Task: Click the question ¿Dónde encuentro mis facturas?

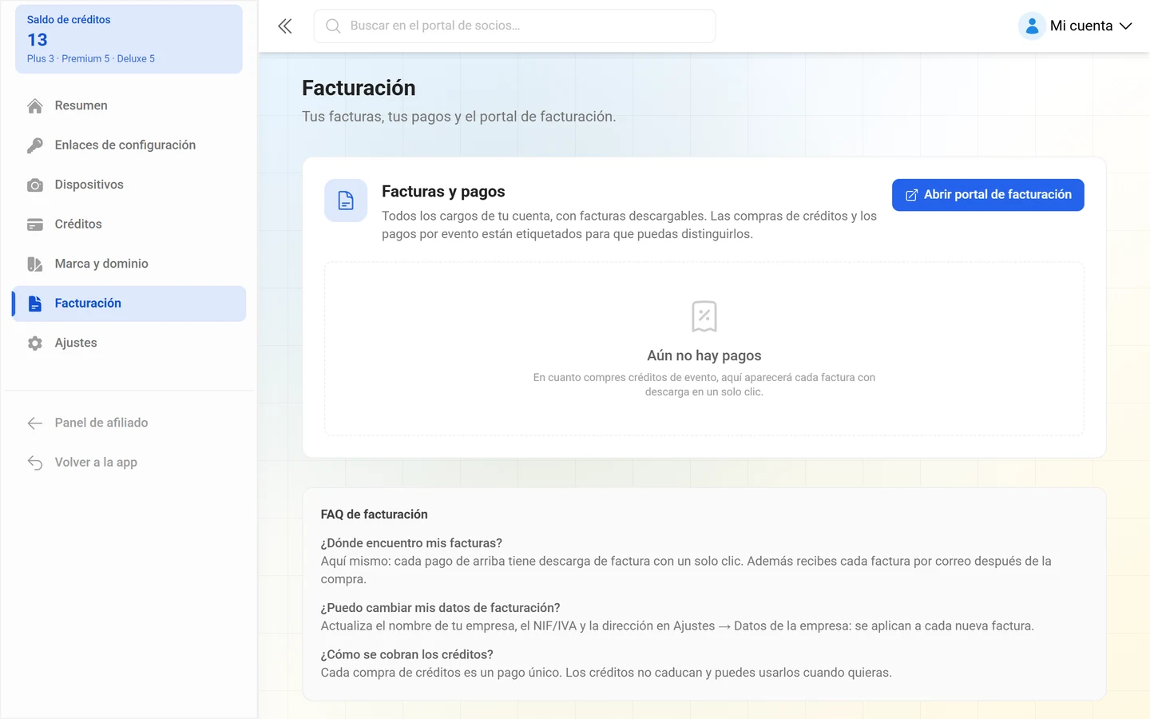Action: click(x=411, y=543)
